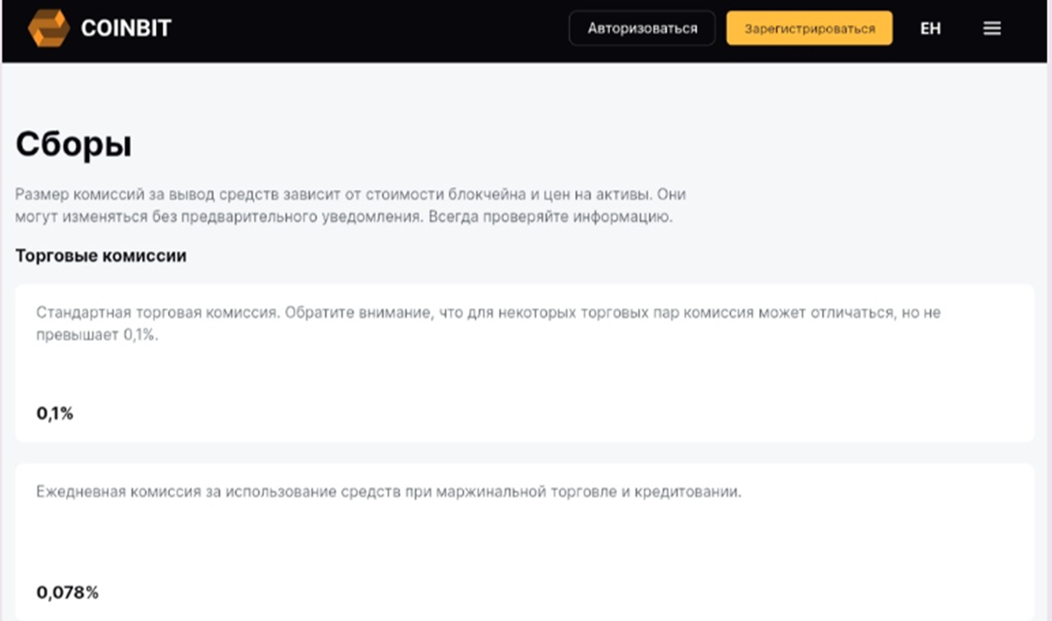Click the COINBIT brand name
The width and height of the screenshot is (1052, 621).
click(x=126, y=28)
